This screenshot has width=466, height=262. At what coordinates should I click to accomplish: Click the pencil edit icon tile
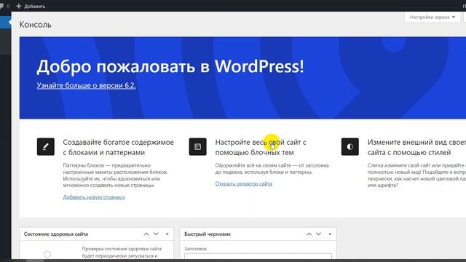(x=46, y=146)
